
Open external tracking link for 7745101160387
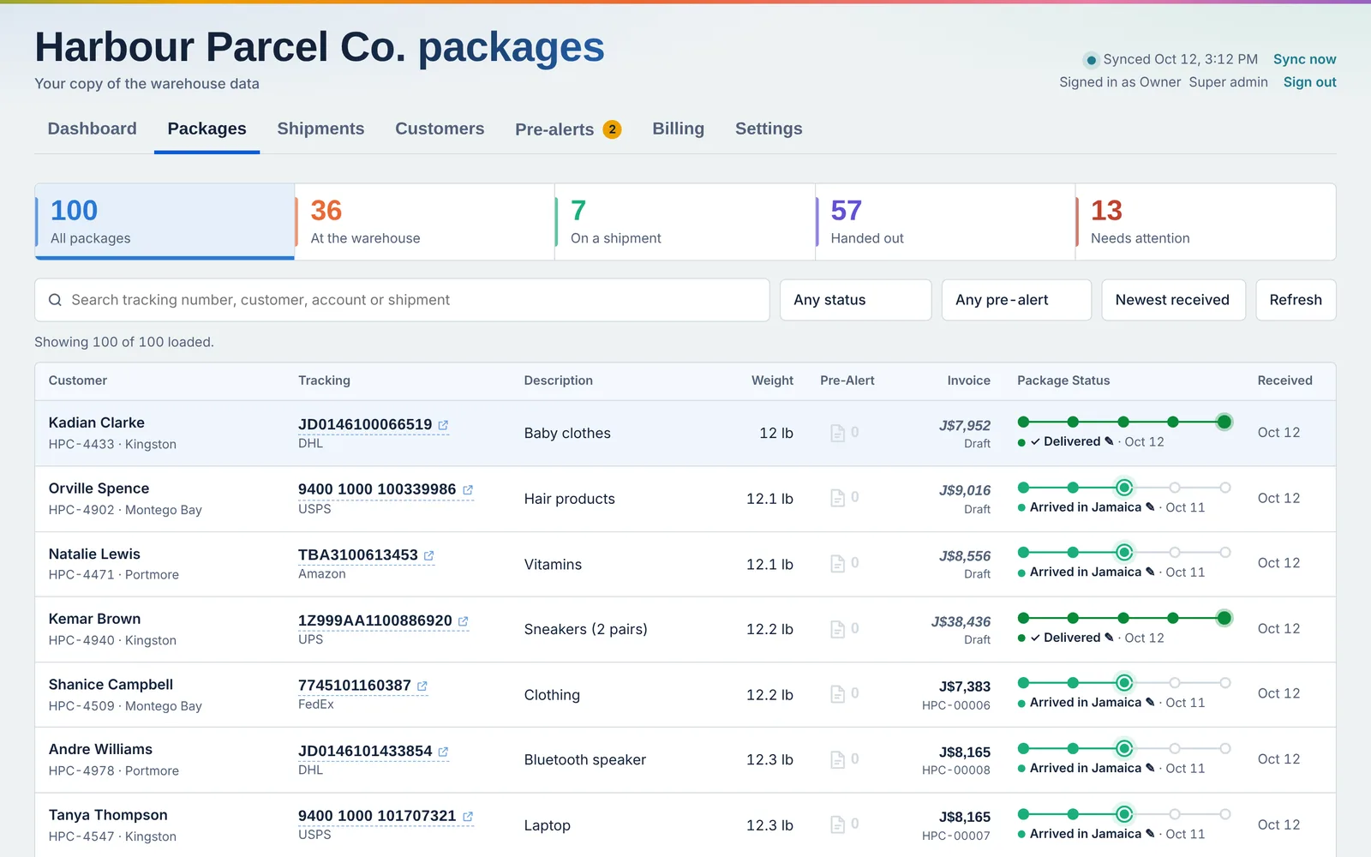coord(422,686)
